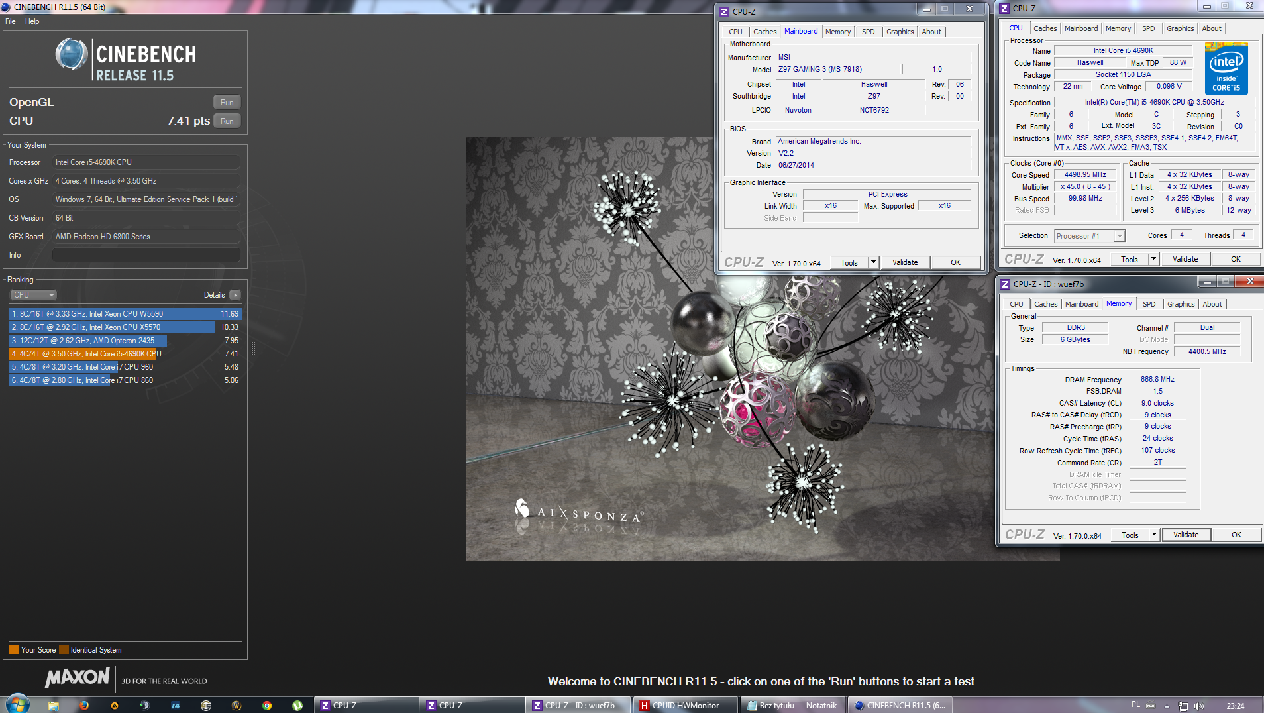
Task: Click Validate in CPU-Z wuef7b window
Action: 1186,535
